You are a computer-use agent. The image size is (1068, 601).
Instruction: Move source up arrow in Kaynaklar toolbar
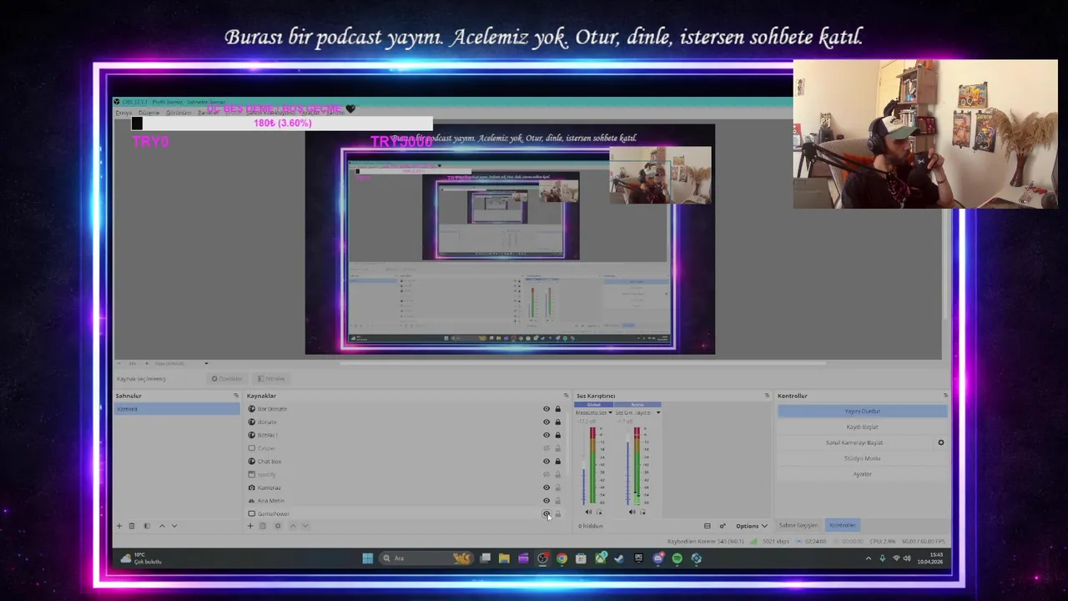point(293,526)
